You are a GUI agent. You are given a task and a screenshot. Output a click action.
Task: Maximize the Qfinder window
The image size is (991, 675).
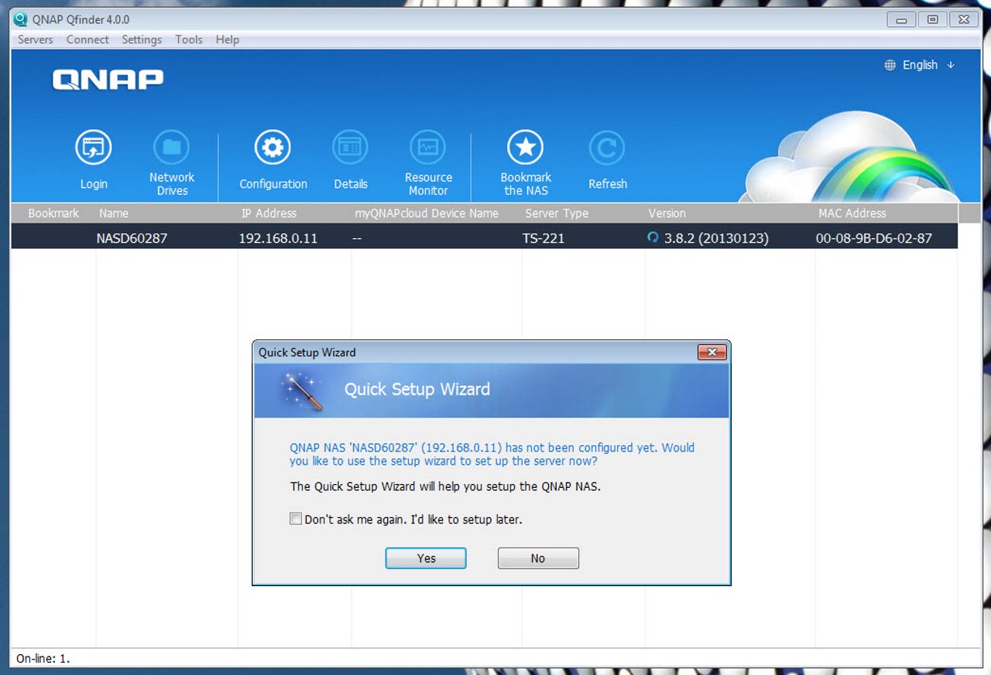(932, 19)
